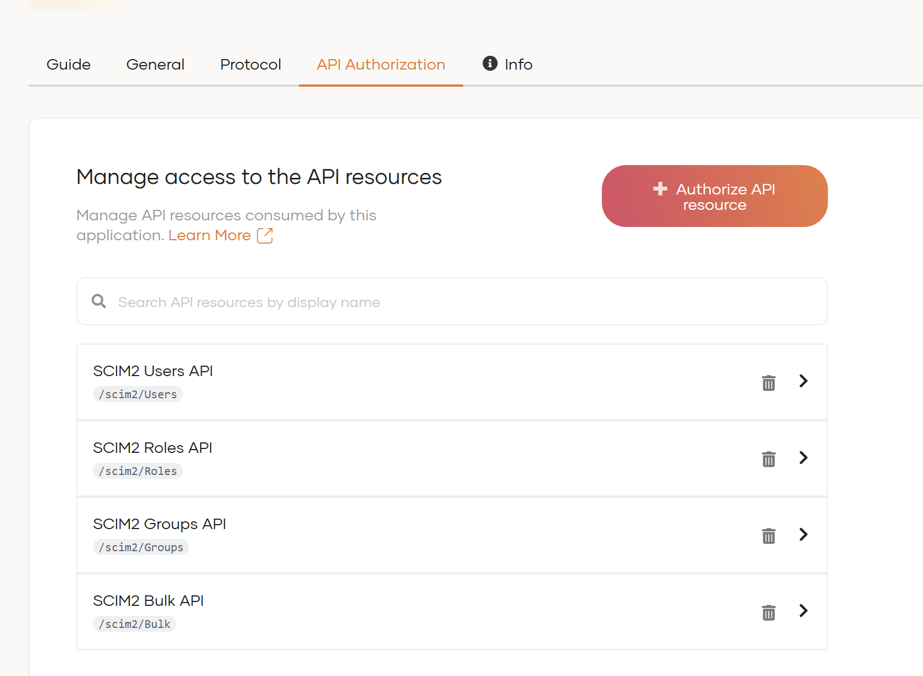
Task: Open the General tab
Action: pos(155,65)
